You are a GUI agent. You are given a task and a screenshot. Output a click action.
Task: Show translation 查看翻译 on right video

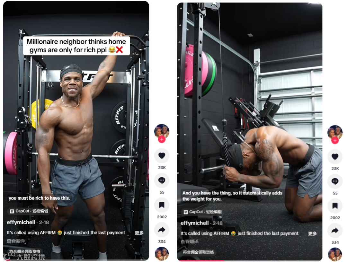190,241
